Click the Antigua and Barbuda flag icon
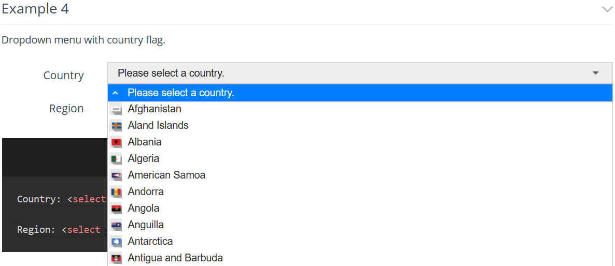 [x=116, y=259]
